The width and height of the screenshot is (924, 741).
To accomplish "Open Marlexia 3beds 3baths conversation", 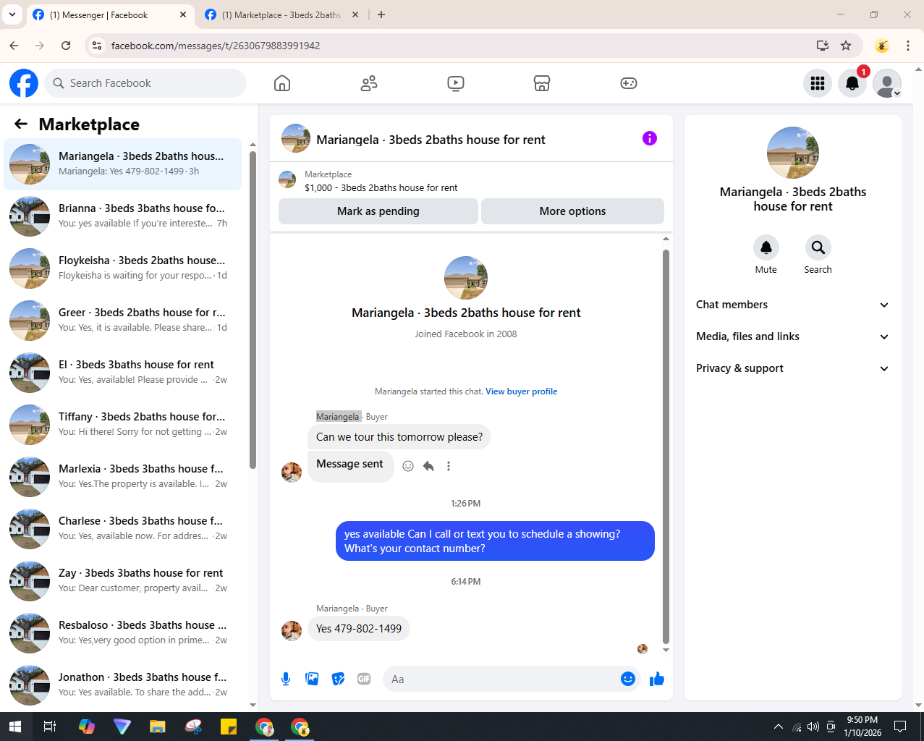I will tap(123, 477).
